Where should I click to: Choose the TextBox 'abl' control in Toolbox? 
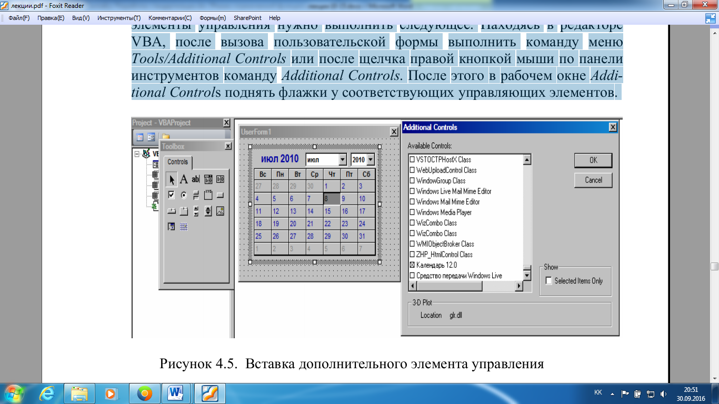coord(196,179)
